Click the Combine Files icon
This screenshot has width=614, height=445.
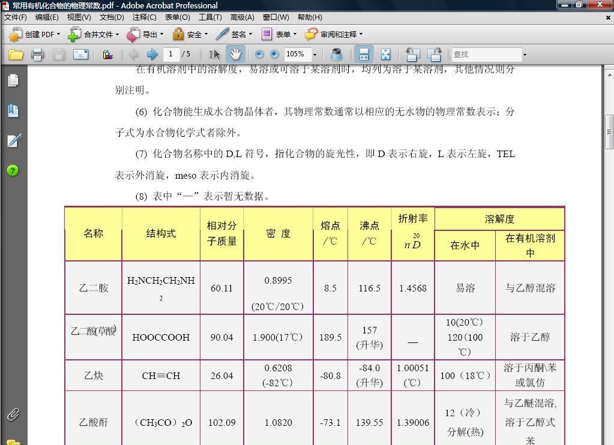click(74, 34)
